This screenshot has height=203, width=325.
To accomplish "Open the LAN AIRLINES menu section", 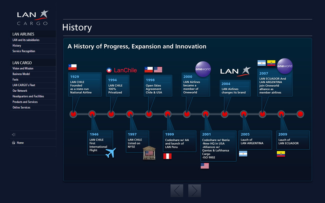I will pyautogui.click(x=33, y=34).
